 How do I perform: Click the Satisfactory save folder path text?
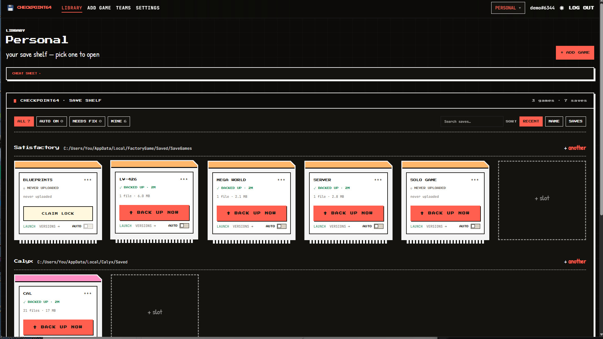pyautogui.click(x=128, y=148)
